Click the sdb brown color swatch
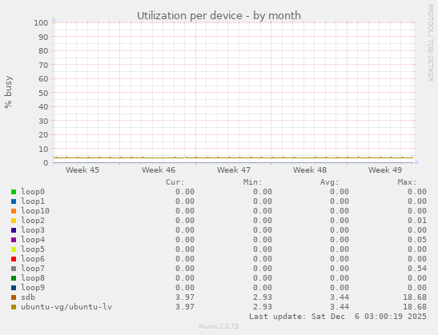Image resolution: width=438 pixels, height=335 pixels. coord(14,297)
